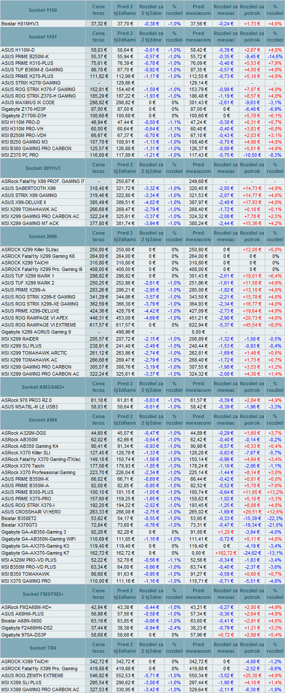Click ASUS M5A78L-M LE USB3 name

pos(29,407)
